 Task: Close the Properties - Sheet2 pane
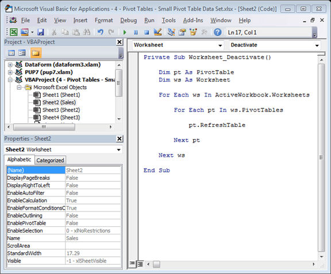point(120,138)
